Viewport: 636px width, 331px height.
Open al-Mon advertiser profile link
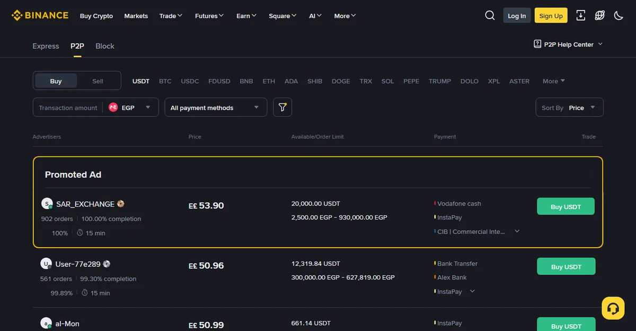coord(67,324)
